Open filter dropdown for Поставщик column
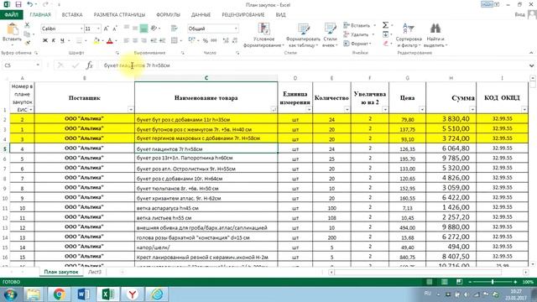 (131, 110)
